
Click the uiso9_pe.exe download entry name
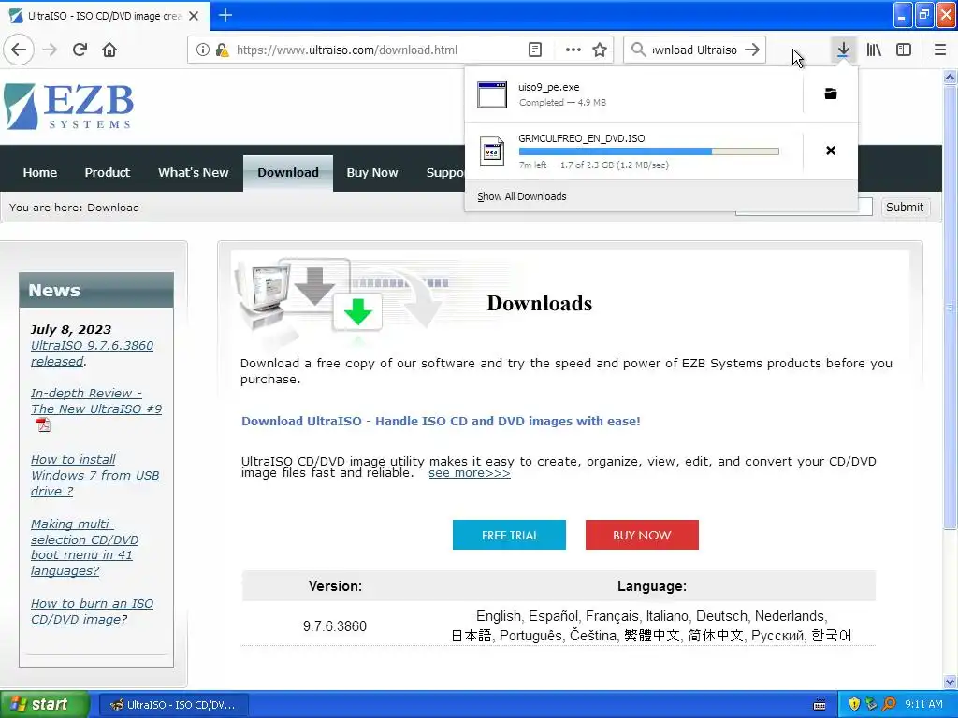pos(548,87)
